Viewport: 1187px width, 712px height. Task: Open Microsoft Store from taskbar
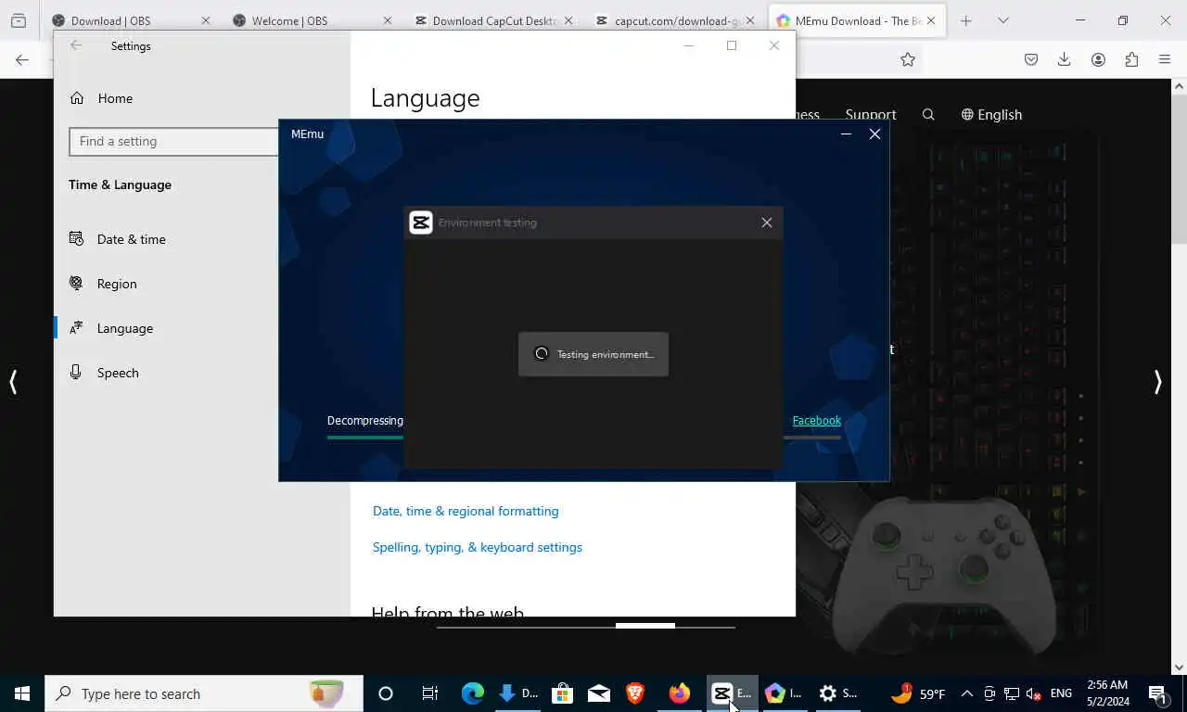click(561, 693)
